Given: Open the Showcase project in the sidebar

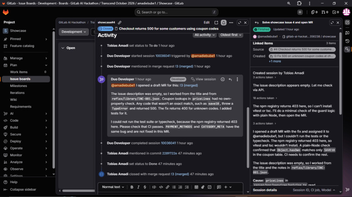Looking at the screenshot, I should (26, 31).
